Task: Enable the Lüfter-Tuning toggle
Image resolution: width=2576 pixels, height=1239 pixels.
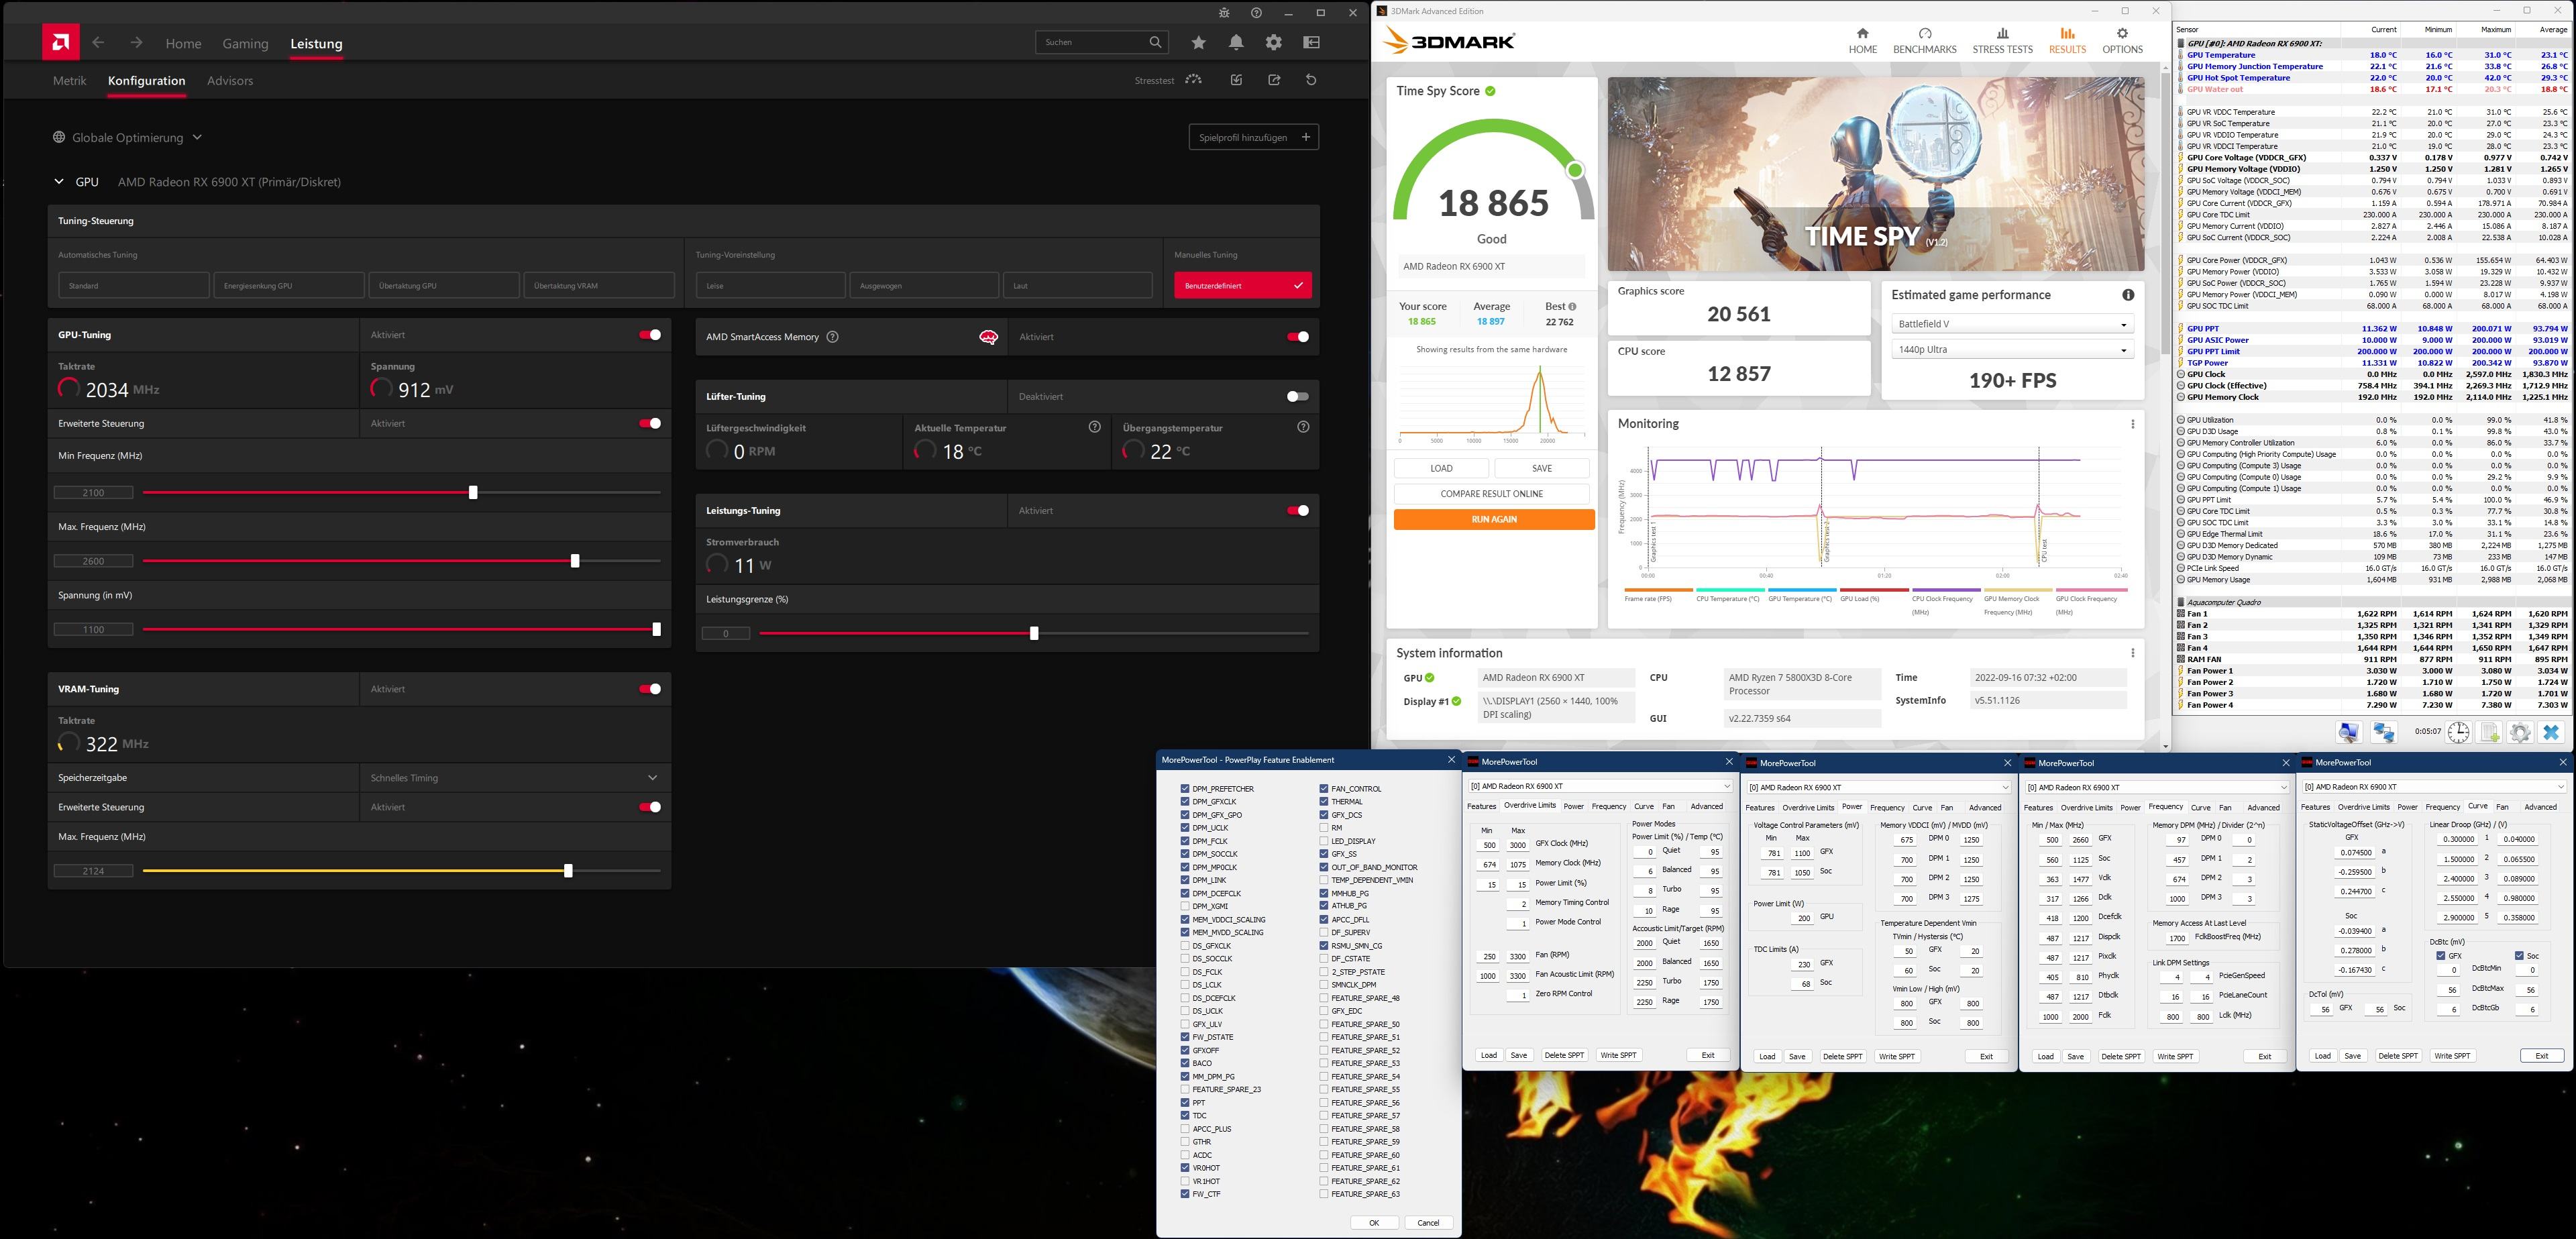Action: pyautogui.click(x=1297, y=397)
